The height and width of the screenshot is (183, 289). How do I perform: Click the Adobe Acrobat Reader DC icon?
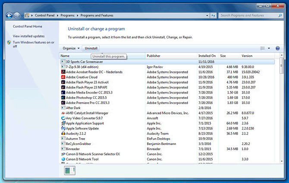click(x=63, y=72)
